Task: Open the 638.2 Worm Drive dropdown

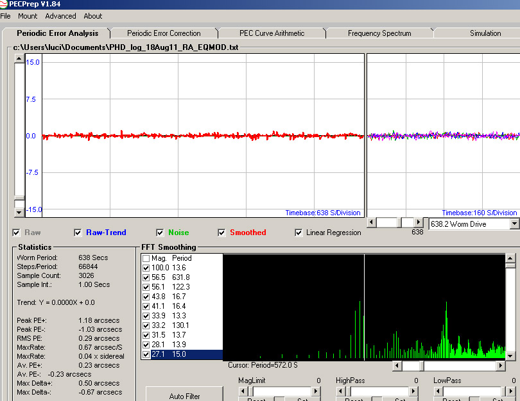Action: [514, 224]
